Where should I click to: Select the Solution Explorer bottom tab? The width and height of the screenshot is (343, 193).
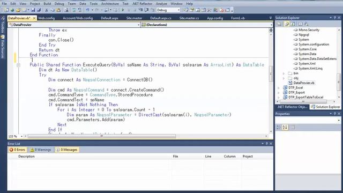point(325,107)
